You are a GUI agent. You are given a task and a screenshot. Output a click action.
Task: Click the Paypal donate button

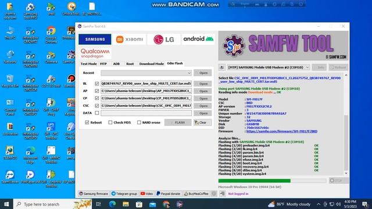point(169,193)
